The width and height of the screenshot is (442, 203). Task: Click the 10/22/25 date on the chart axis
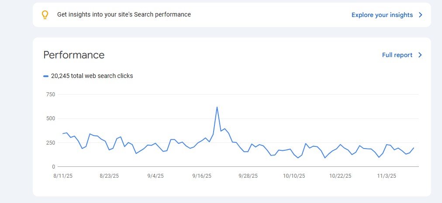pyautogui.click(x=340, y=176)
